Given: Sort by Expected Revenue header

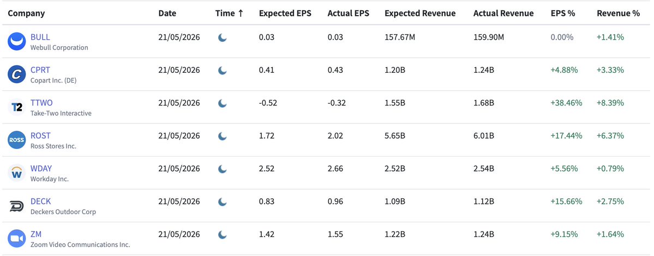Looking at the screenshot, I should tap(420, 13).
